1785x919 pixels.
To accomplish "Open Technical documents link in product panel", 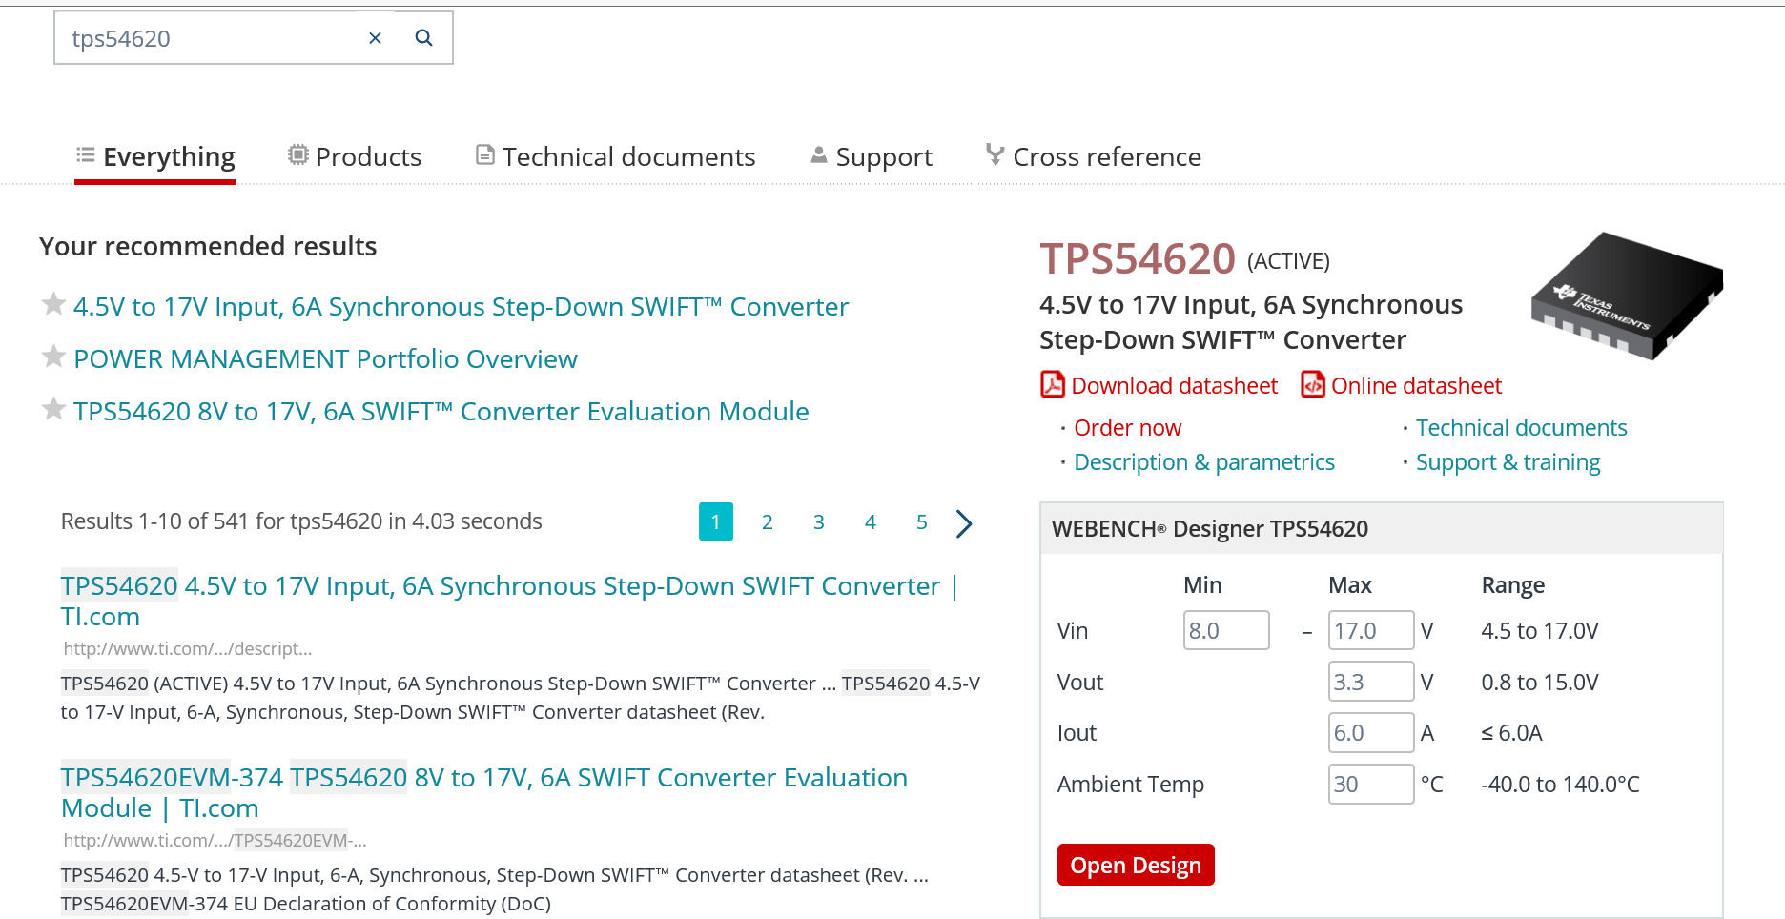I will tap(1521, 428).
